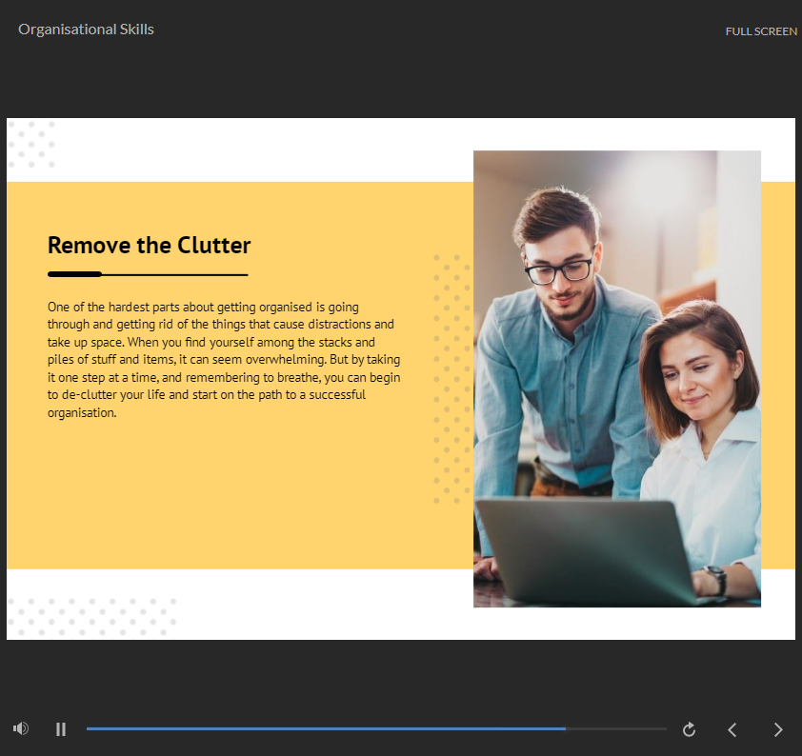Click the empty yellow area below the paragraph
802x756 pixels.
point(229,495)
